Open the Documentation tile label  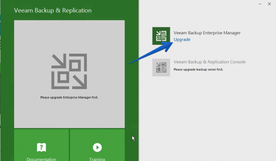(41, 159)
